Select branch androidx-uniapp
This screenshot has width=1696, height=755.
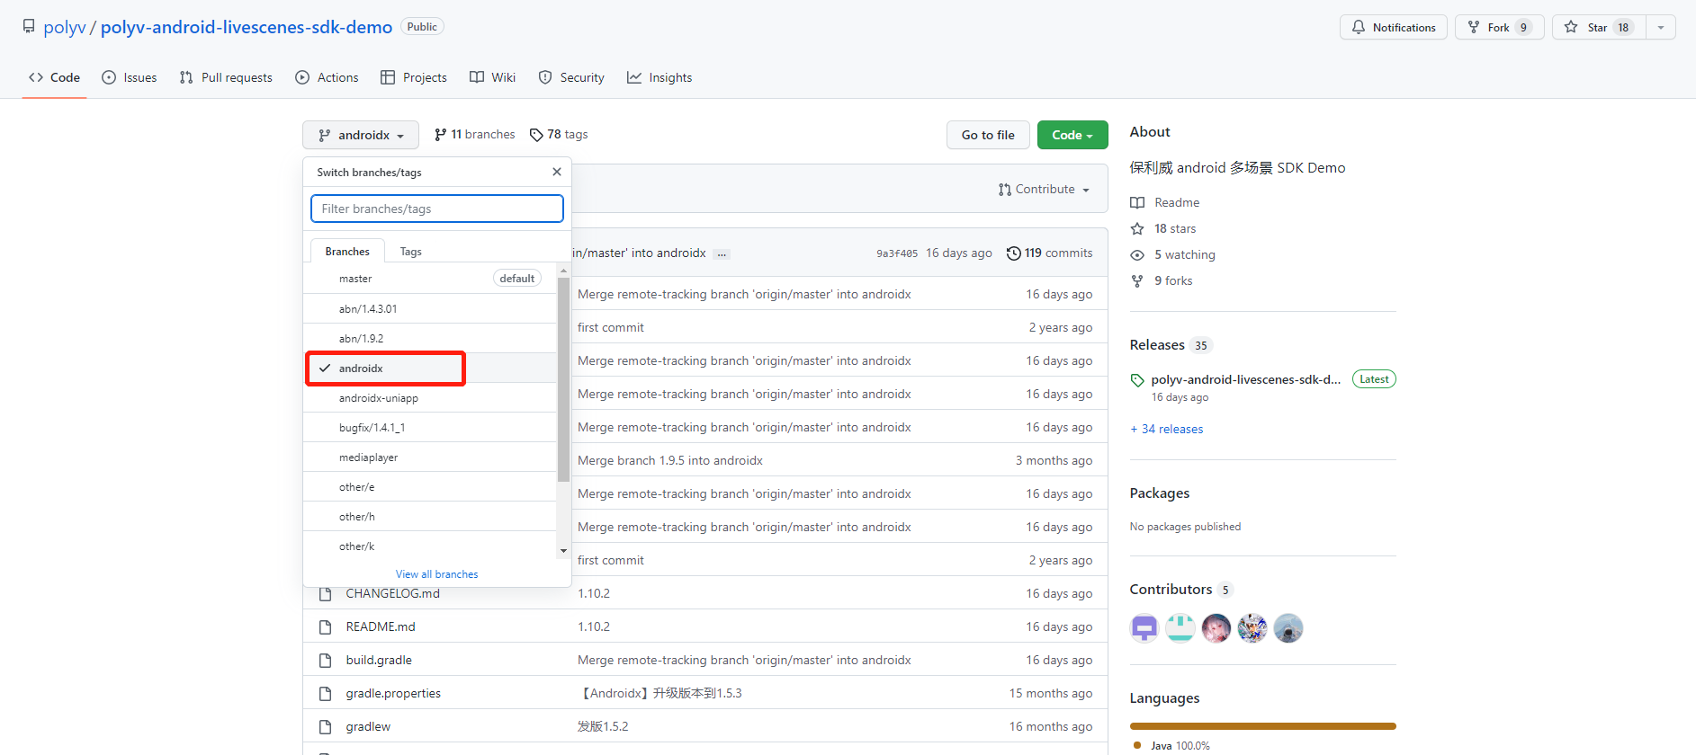(x=430, y=398)
